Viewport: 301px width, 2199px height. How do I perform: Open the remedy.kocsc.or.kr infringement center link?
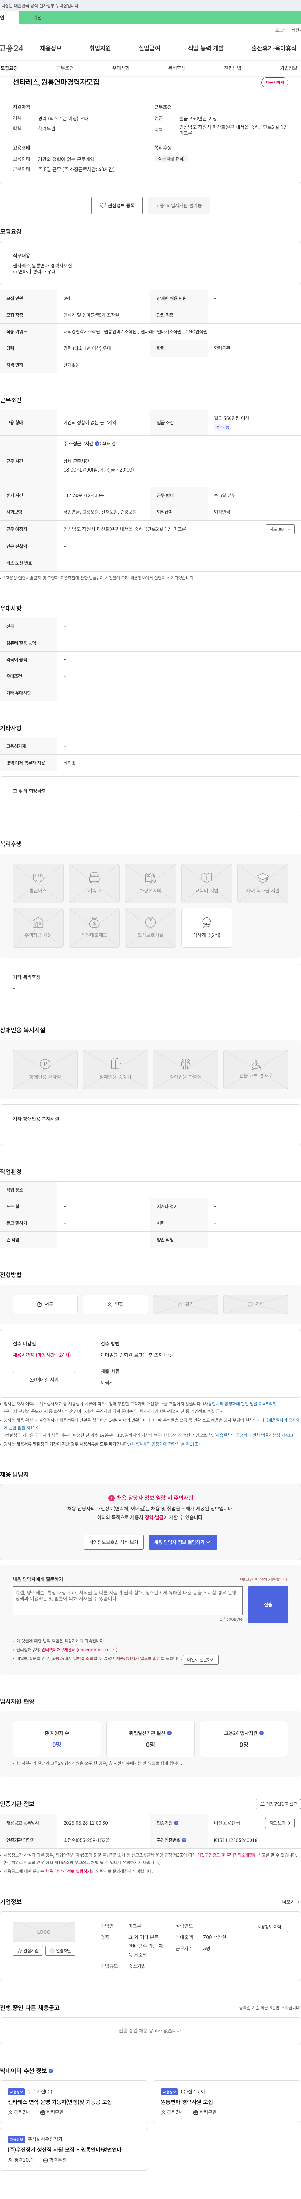click(x=79, y=1650)
